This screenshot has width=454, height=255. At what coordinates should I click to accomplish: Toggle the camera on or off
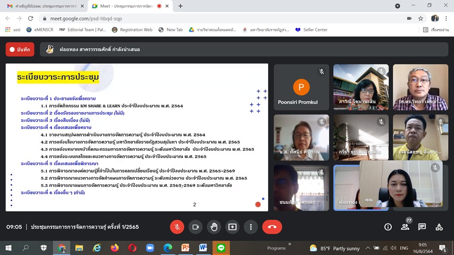(196, 227)
